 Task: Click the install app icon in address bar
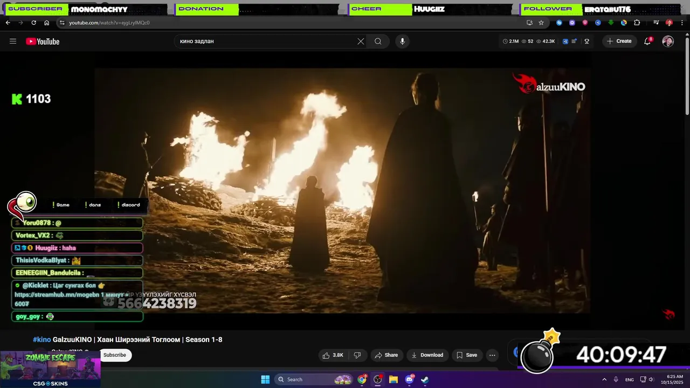tap(529, 23)
